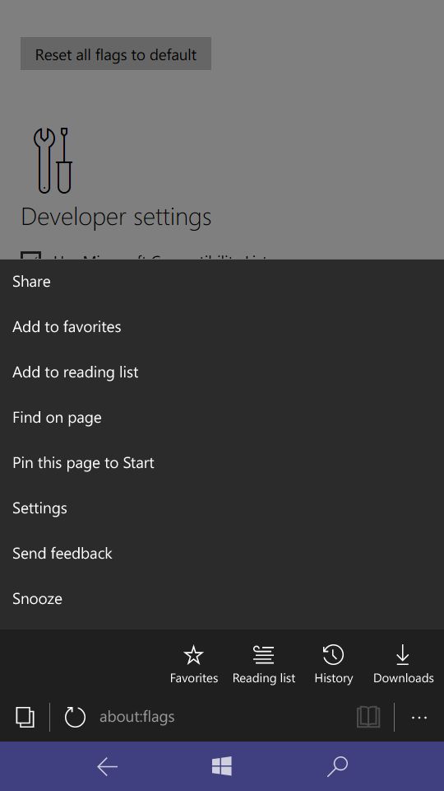Tap the Windows Start button

tap(222, 766)
